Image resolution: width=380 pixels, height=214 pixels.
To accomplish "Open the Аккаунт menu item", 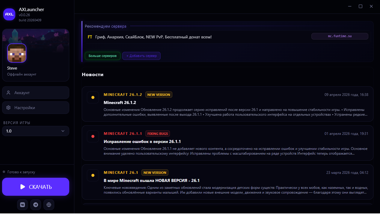I will [36, 93].
